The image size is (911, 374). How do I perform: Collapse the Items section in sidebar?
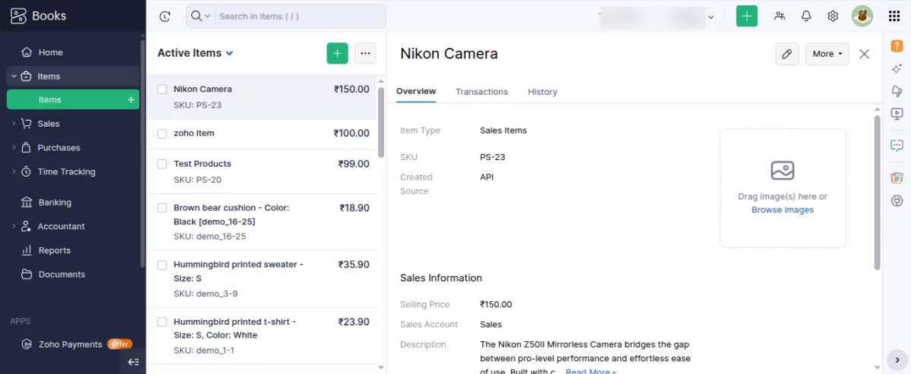coord(14,76)
